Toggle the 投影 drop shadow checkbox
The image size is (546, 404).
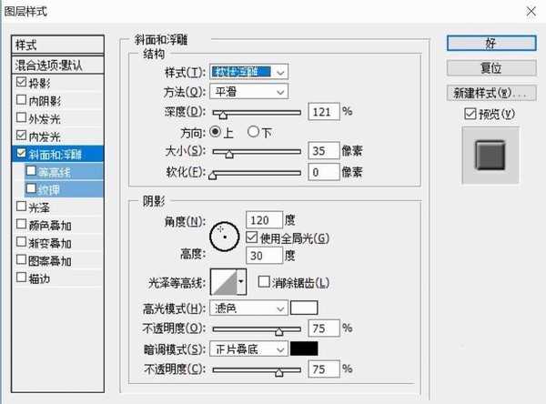(21, 83)
